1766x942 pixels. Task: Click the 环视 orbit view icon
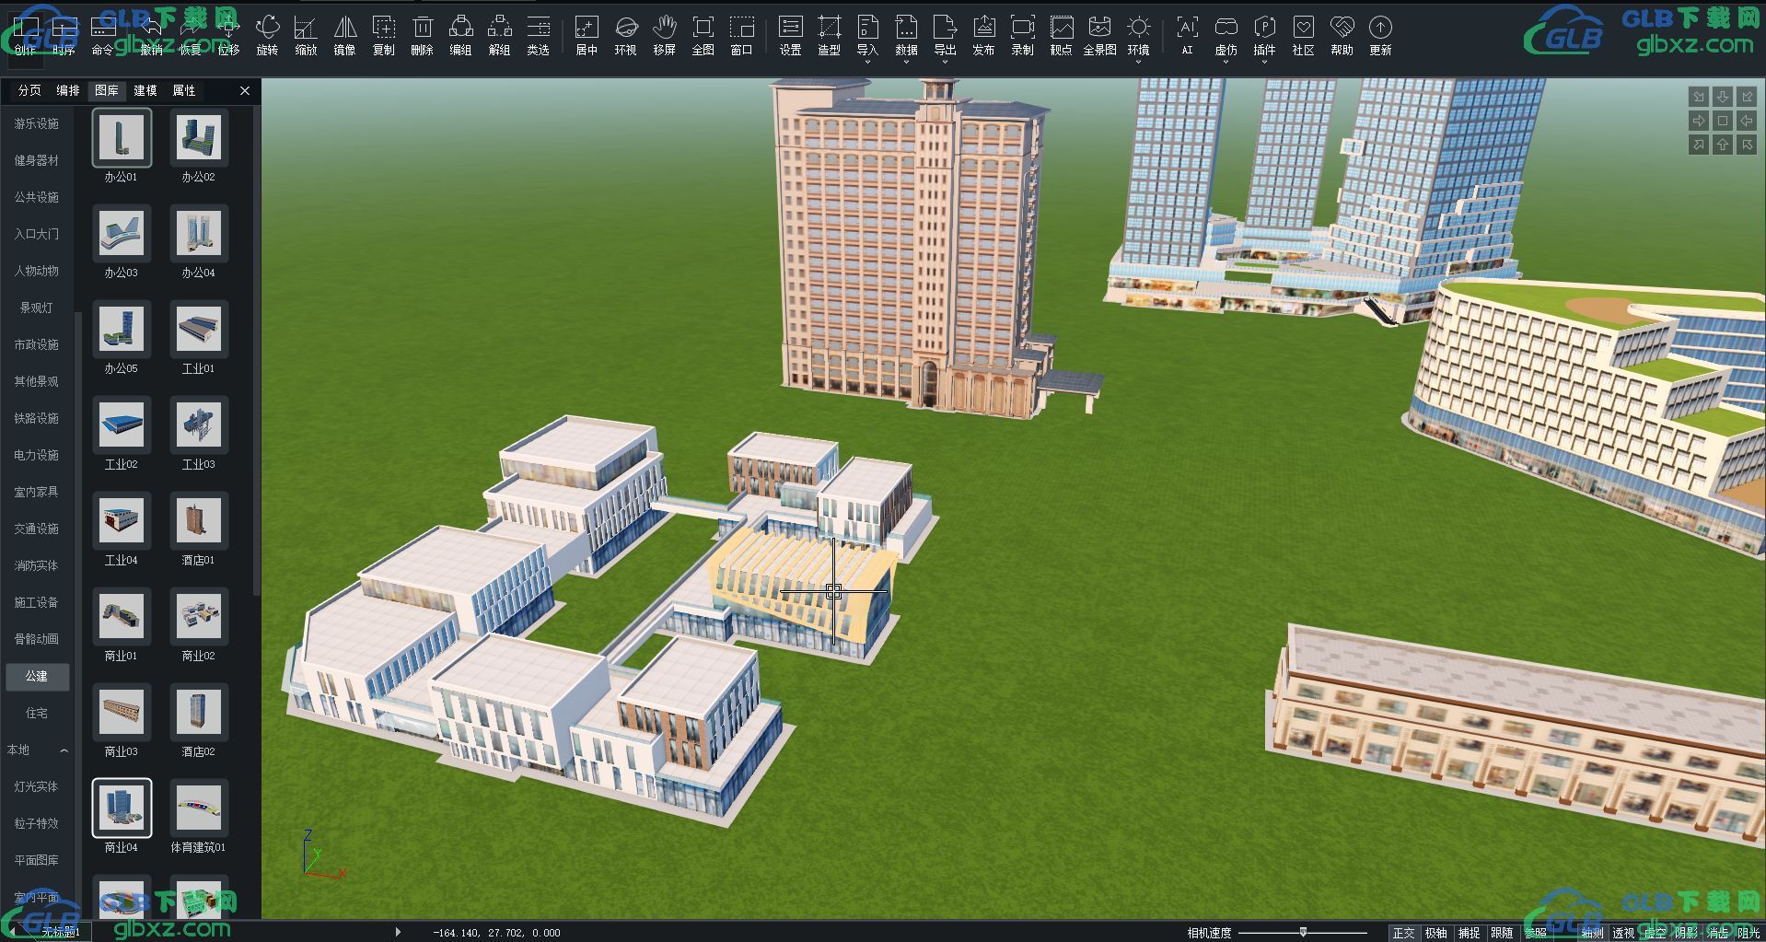(625, 36)
